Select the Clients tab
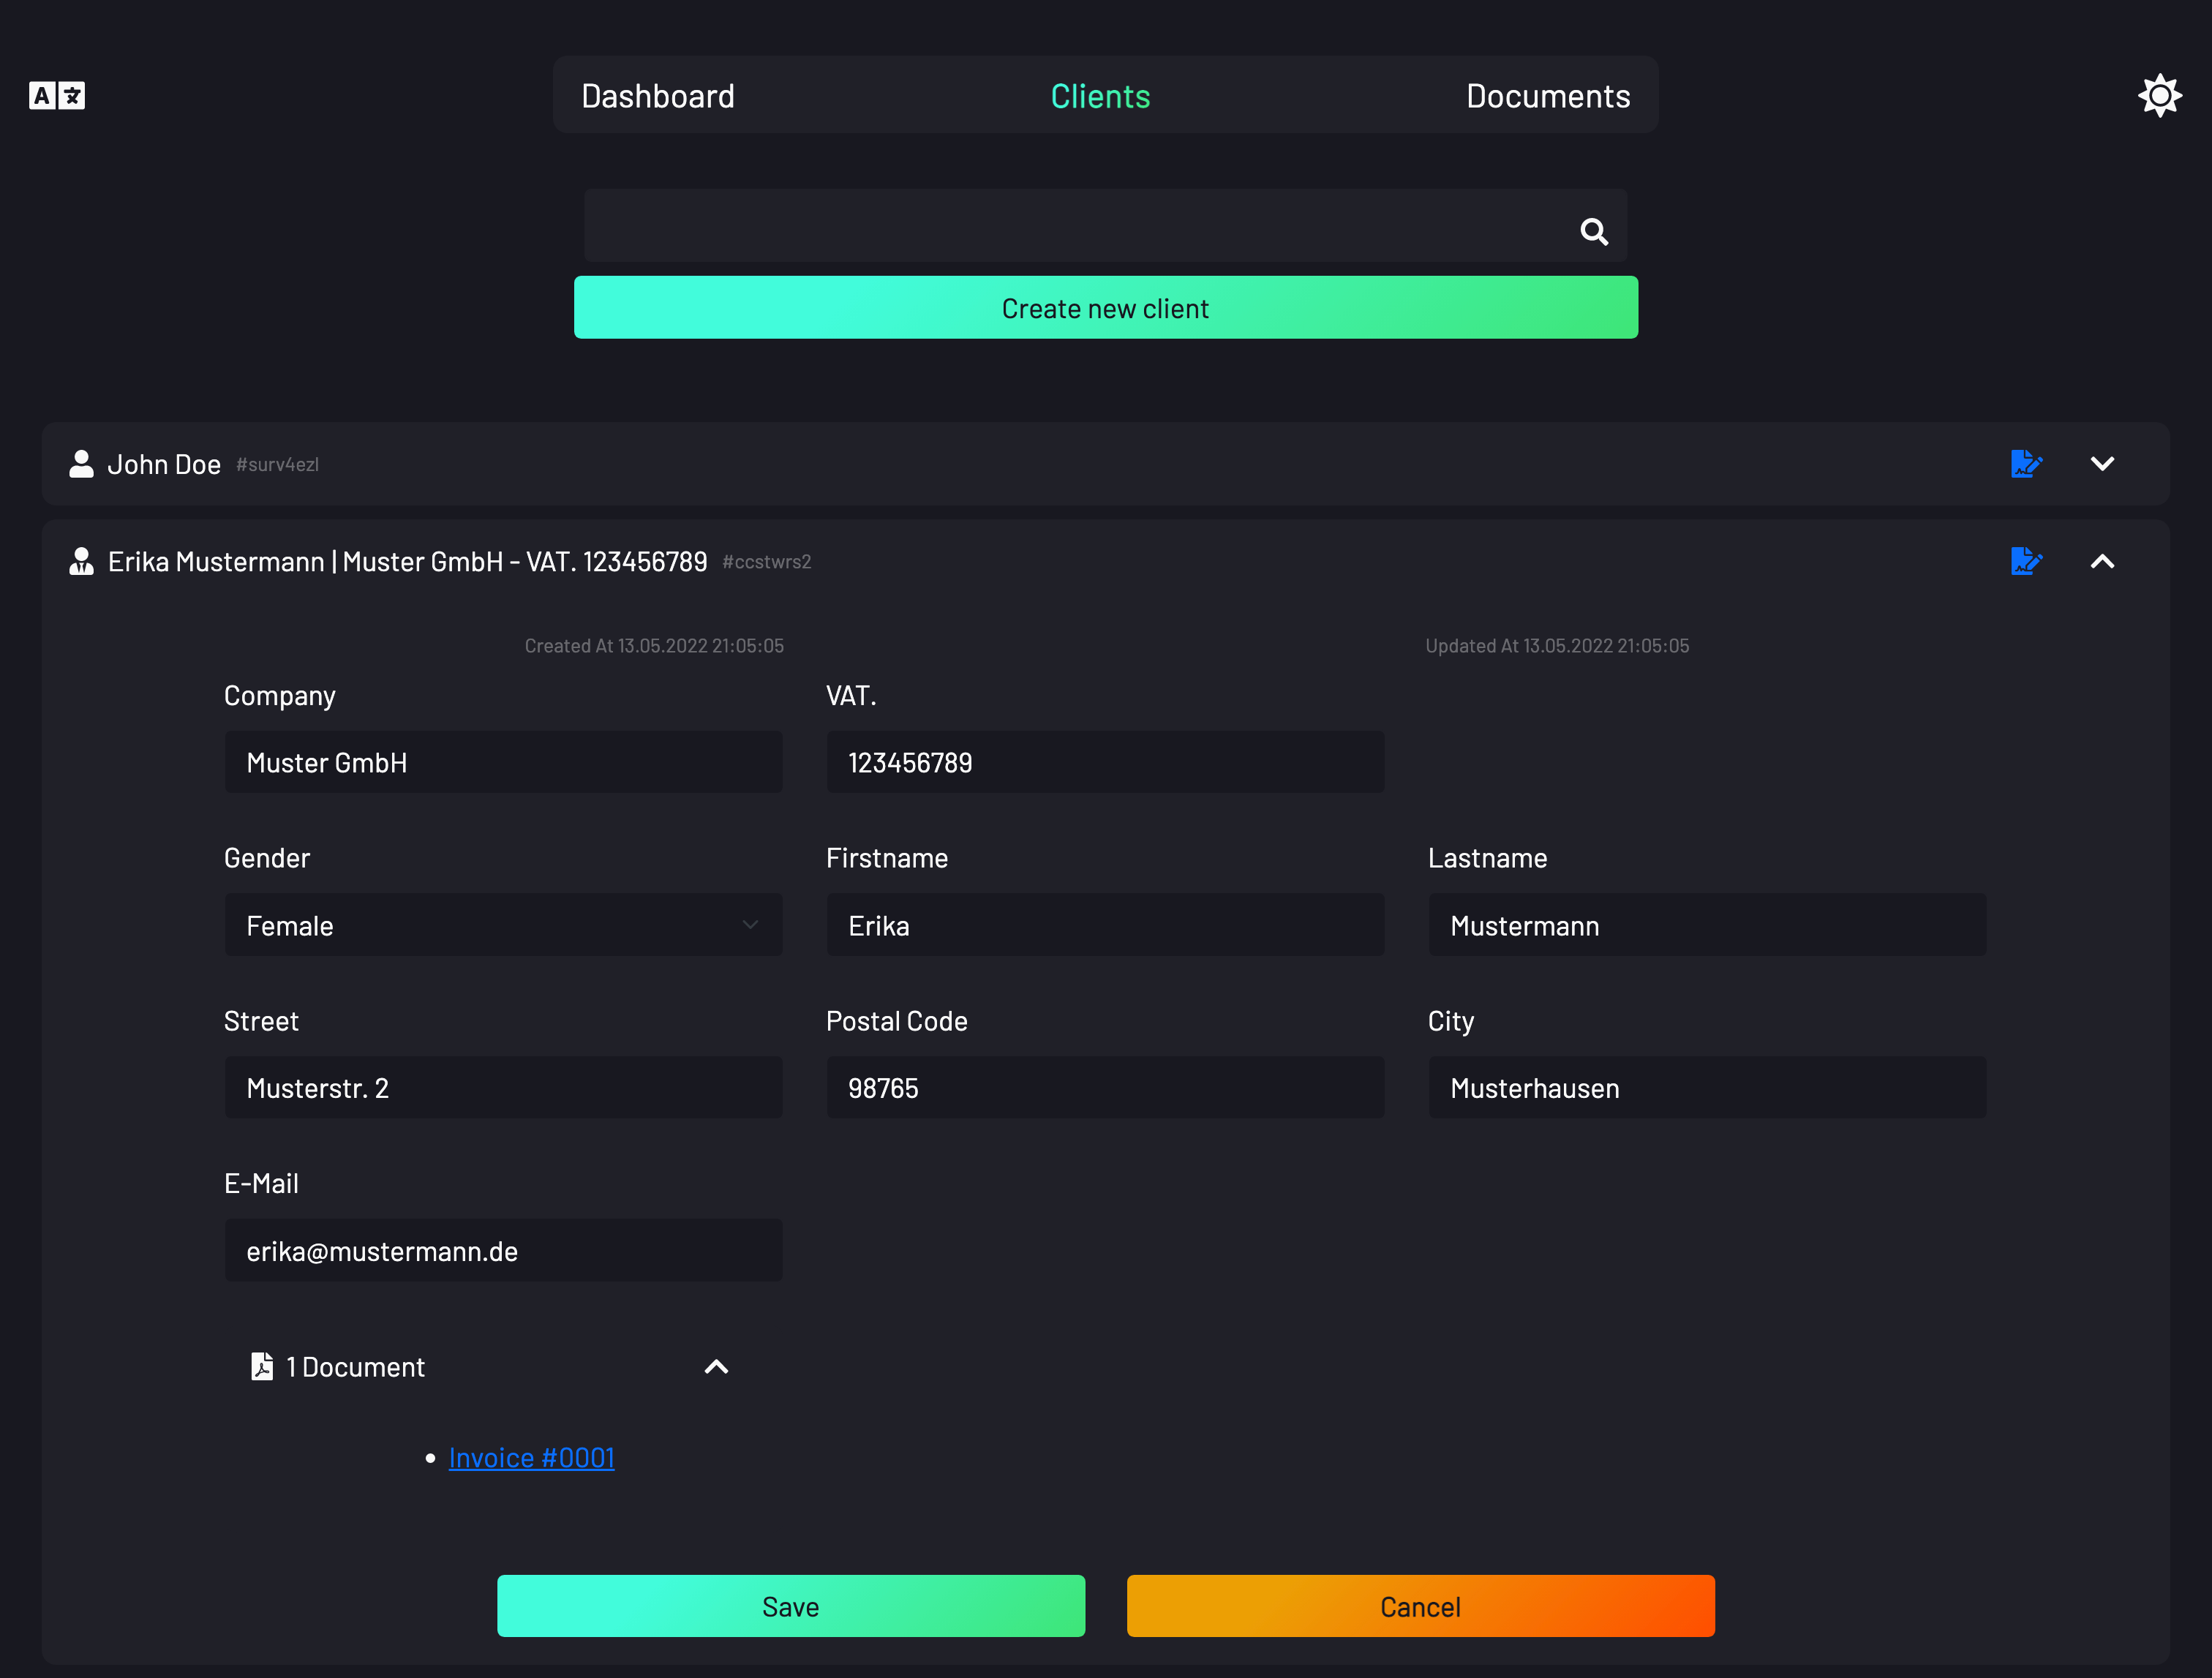 pyautogui.click(x=1100, y=96)
